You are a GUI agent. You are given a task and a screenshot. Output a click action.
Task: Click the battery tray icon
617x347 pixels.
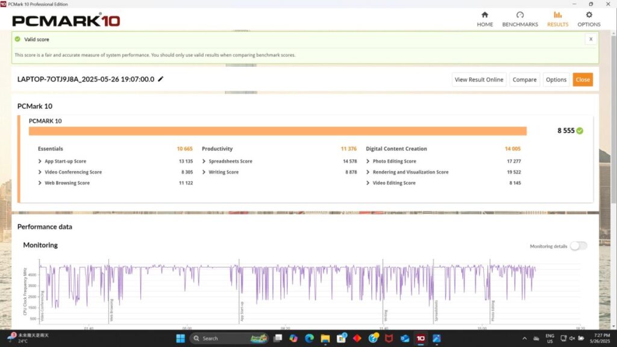[581, 339]
